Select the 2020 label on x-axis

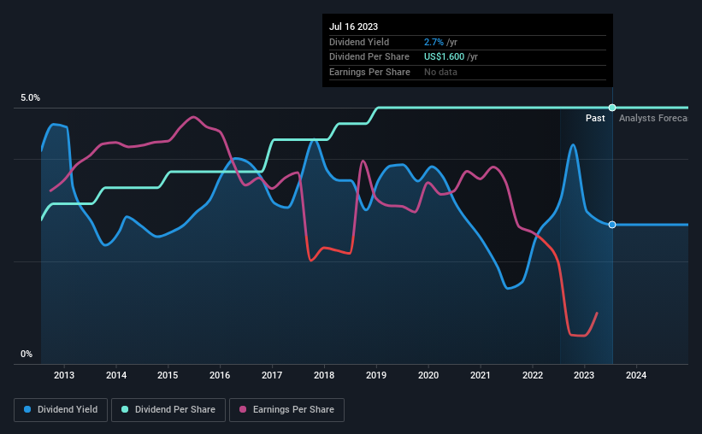tap(428, 375)
